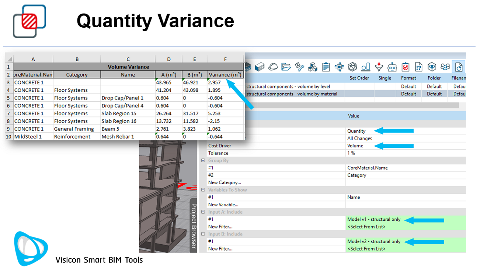Collapse the Input A: Include section
This screenshot has width=477, height=269.
coord(203,212)
